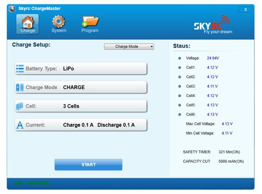Click the Charge Mode CHARGE row

click(x=81, y=87)
